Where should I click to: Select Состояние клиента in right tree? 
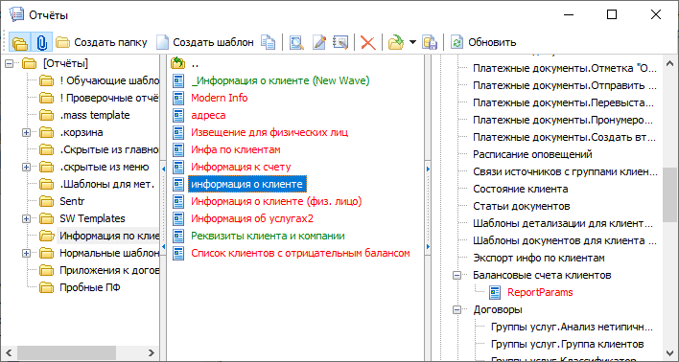point(520,189)
